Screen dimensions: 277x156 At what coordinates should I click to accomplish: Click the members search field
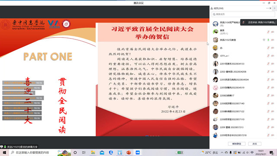[243, 14]
